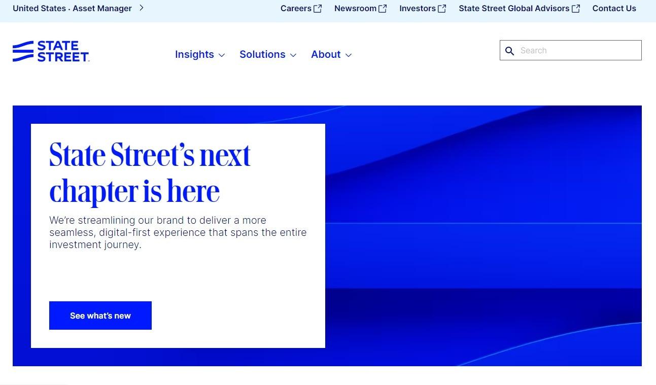
Task: Click the search magnifier icon
Action: pyautogui.click(x=510, y=51)
